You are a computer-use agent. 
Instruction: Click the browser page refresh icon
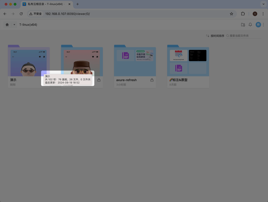click(21, 14)
